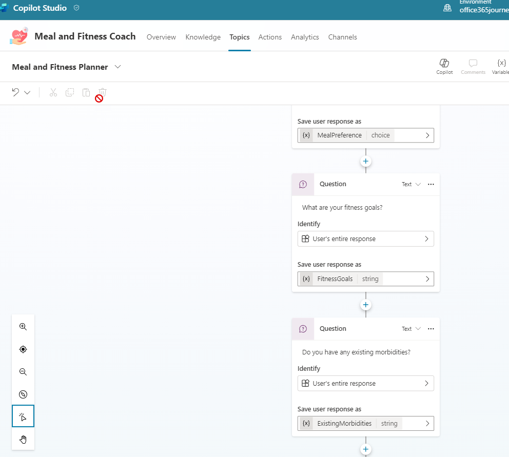Open the Copilot panel icon
Image resolution: width=509 pixels, height=457 pixels.
pos(444,66)
